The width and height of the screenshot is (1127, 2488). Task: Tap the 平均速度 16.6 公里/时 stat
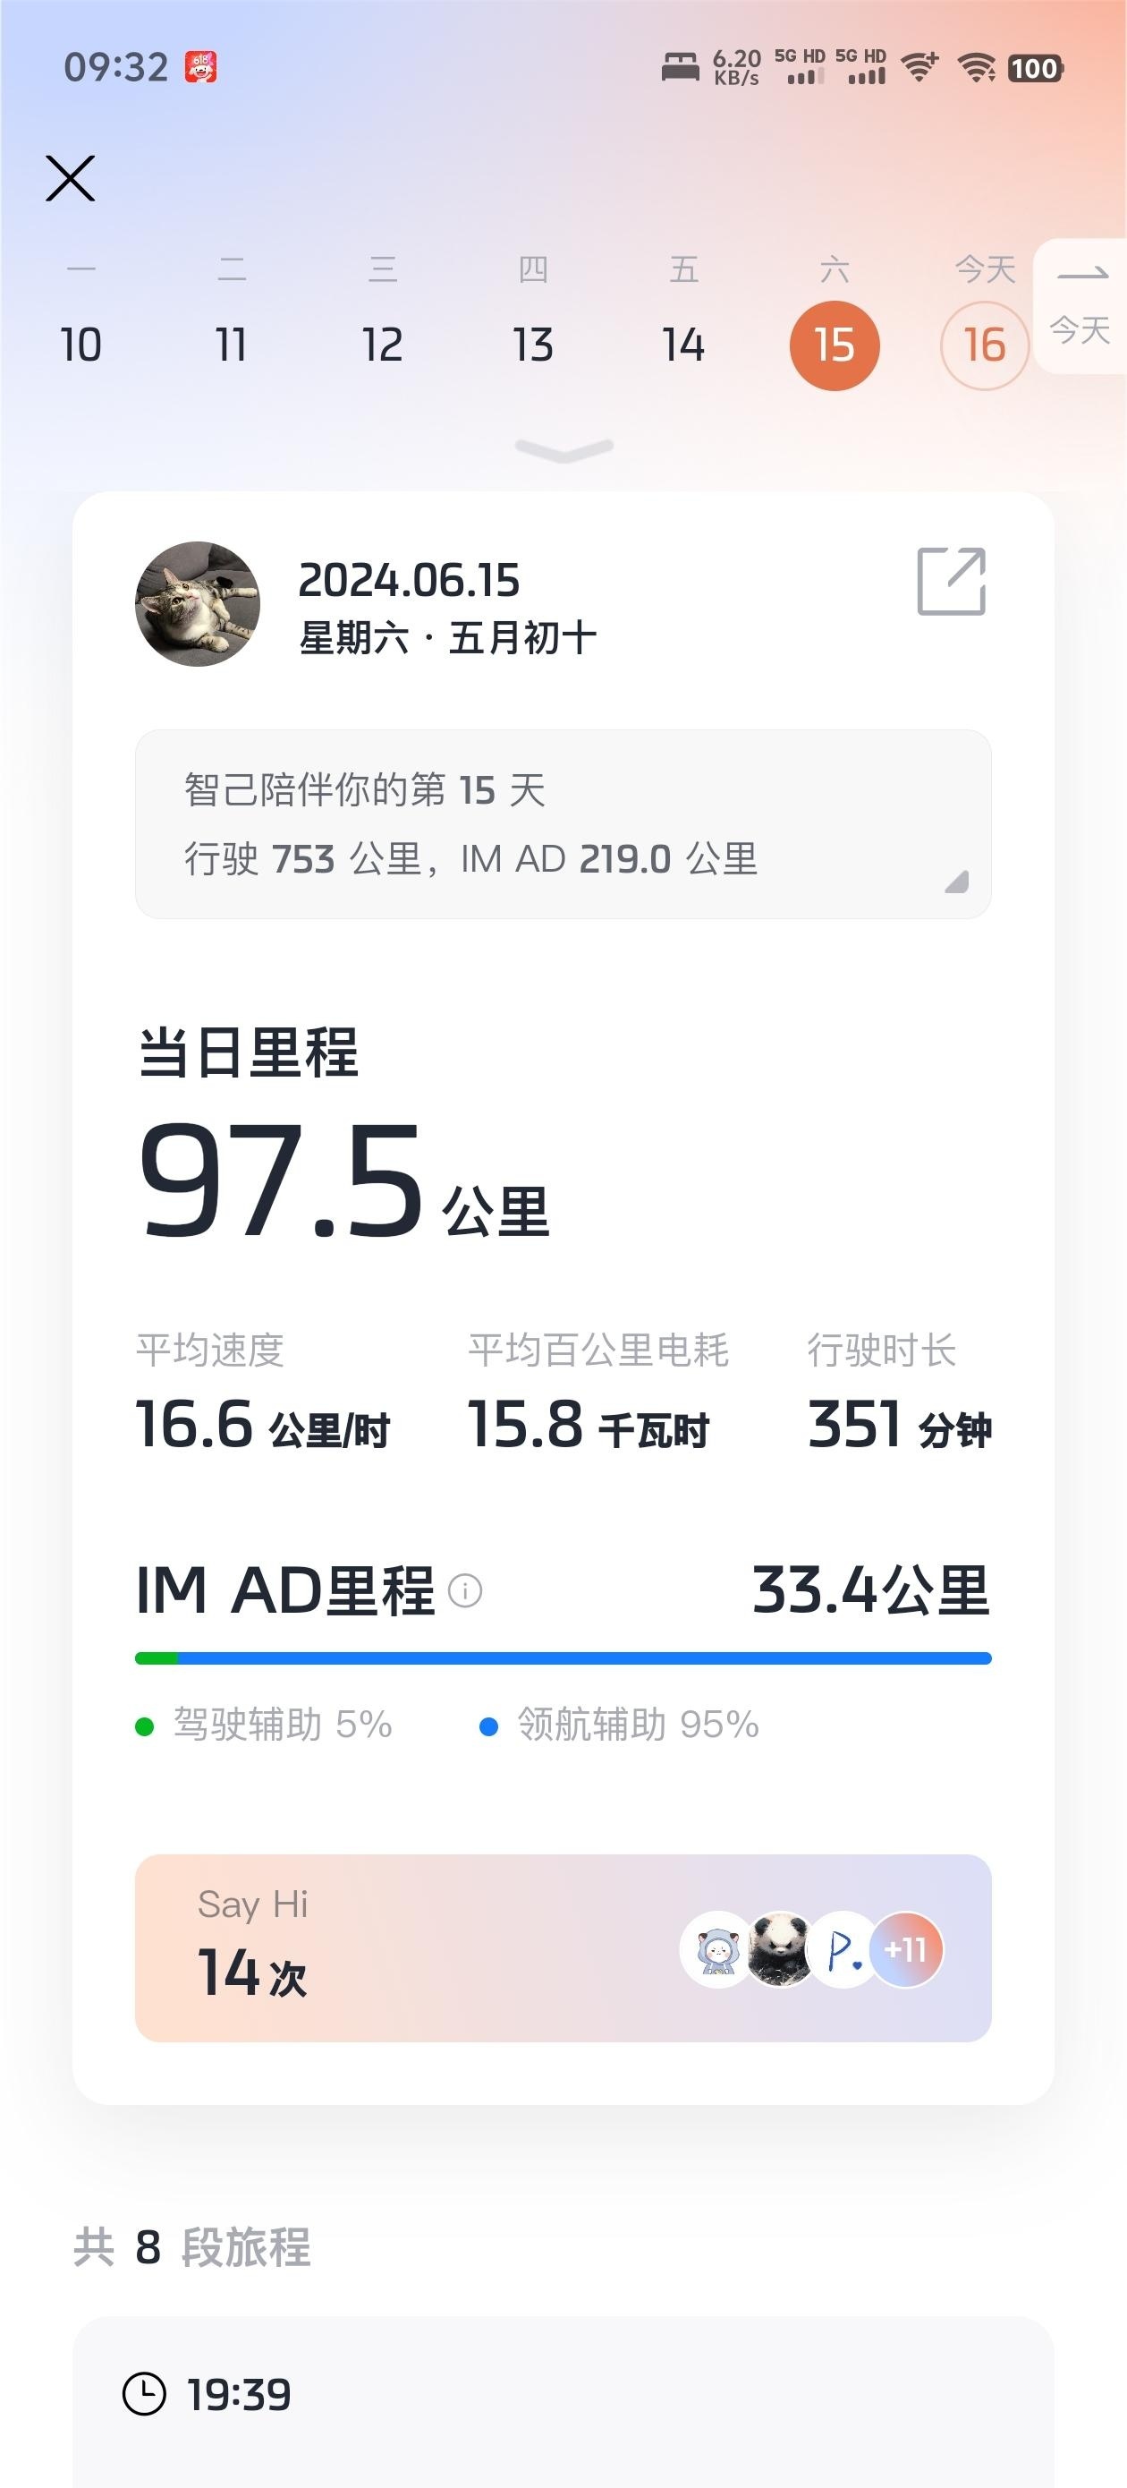[x=262, y=1391]
